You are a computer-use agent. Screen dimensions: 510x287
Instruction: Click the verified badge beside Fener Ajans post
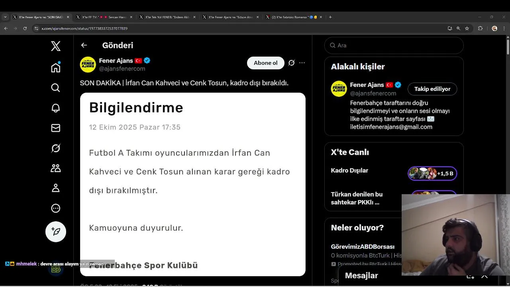(x=147, y=61)
